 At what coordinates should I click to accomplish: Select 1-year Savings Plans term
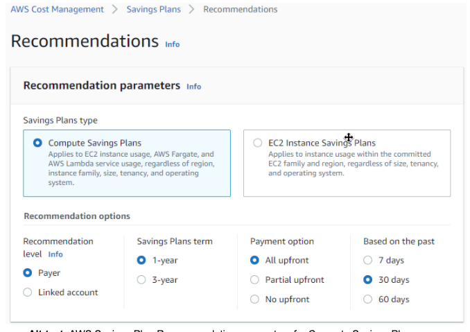141,261
